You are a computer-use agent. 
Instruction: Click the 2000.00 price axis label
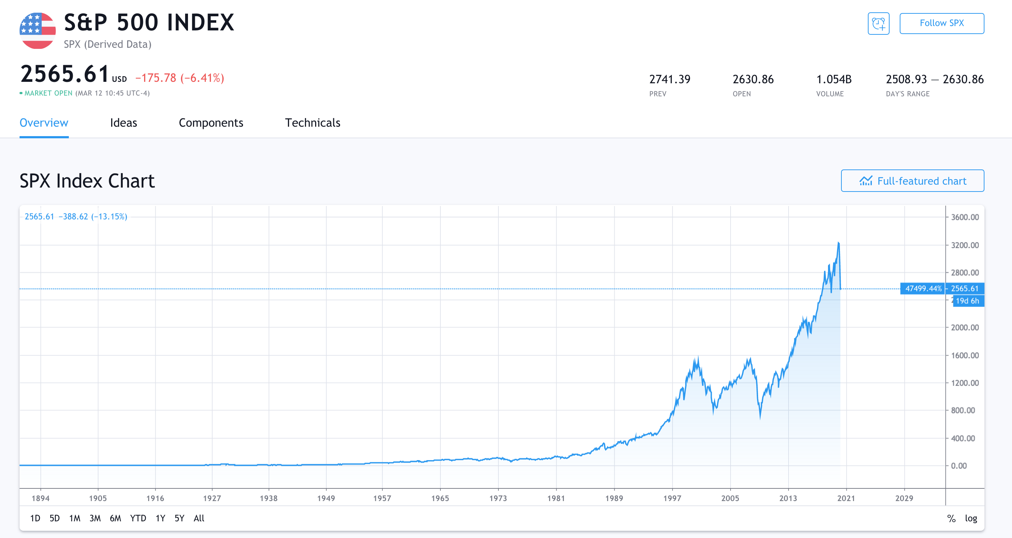tap(965, 328)
